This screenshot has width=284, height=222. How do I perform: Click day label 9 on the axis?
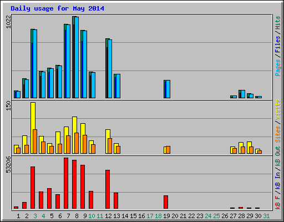(x=85, y=216)
